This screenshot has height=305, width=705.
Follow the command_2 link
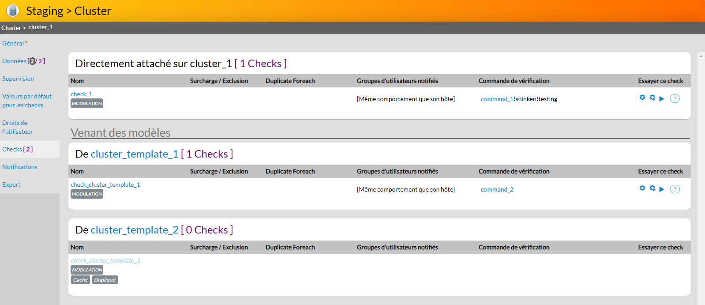pyautogui.click(x=497, y=189)
